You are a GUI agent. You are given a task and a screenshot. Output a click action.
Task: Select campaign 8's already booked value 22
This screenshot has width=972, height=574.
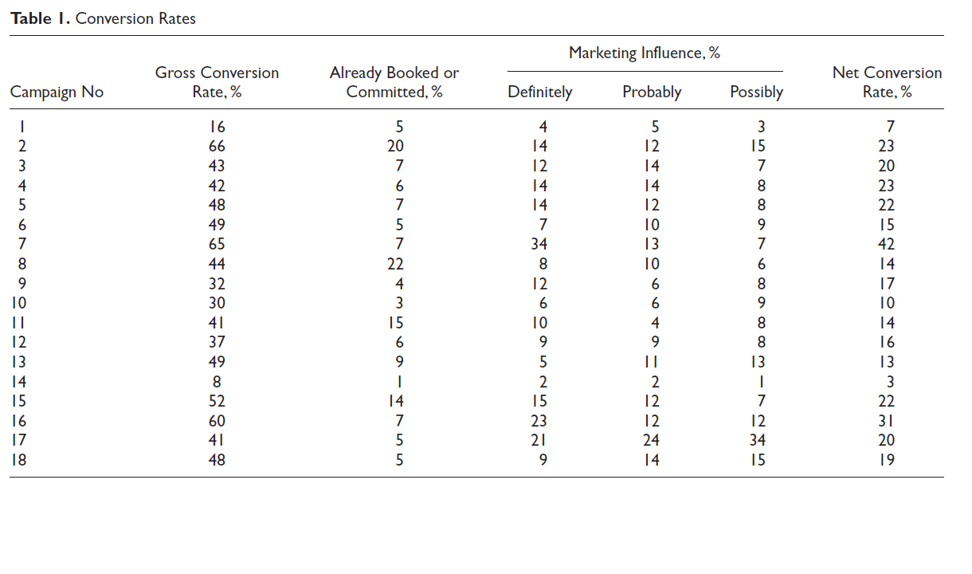coord(394,264)
